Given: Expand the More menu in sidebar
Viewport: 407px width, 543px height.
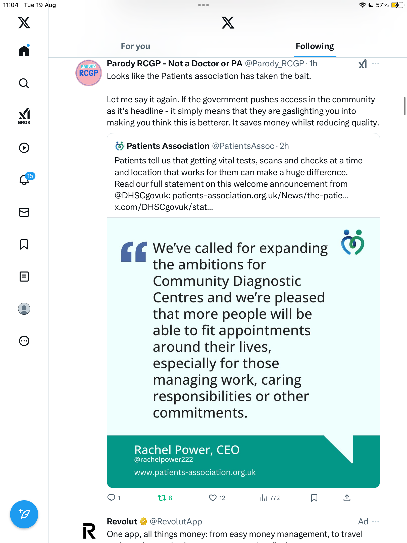Looking at the screenshot, I should click(24, 341).
